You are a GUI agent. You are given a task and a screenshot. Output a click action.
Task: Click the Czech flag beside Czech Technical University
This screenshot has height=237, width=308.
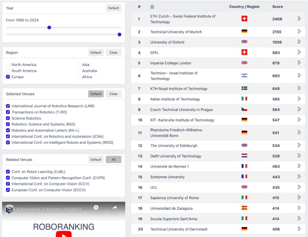click(244, 109)
